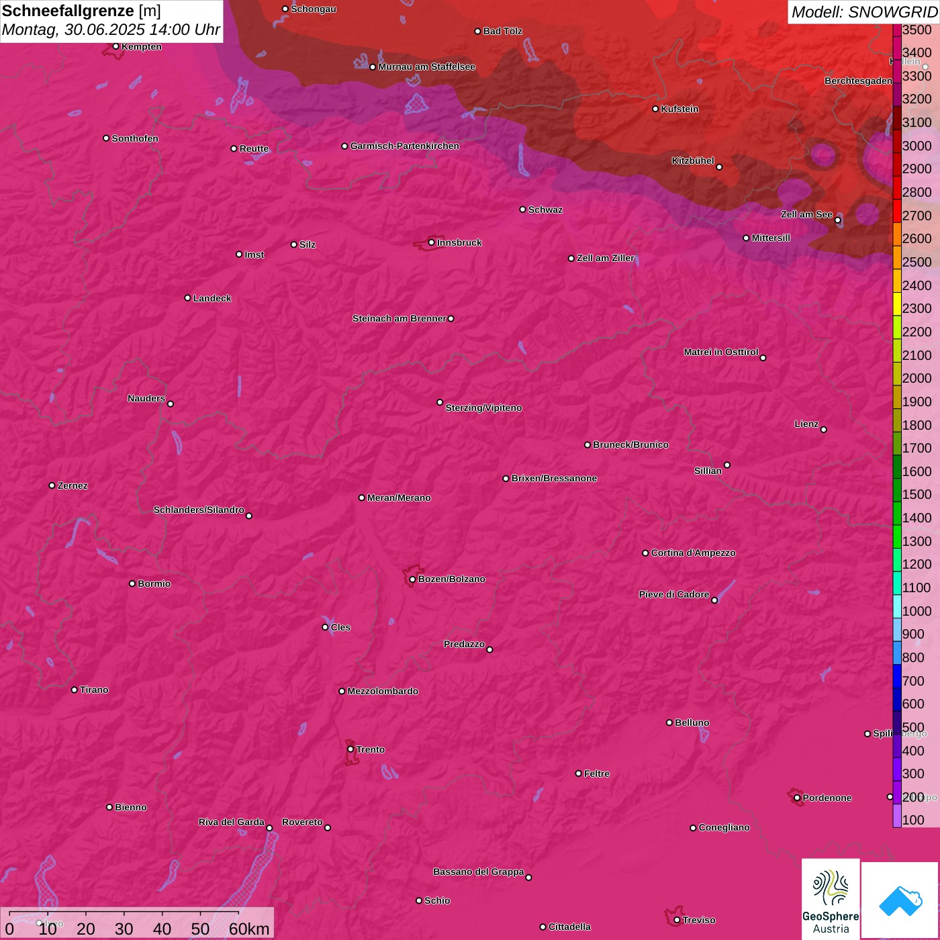Screen dimensions: 940x940
Task: Click the Brixen/Bressanone label
Action: coord(554,478)
